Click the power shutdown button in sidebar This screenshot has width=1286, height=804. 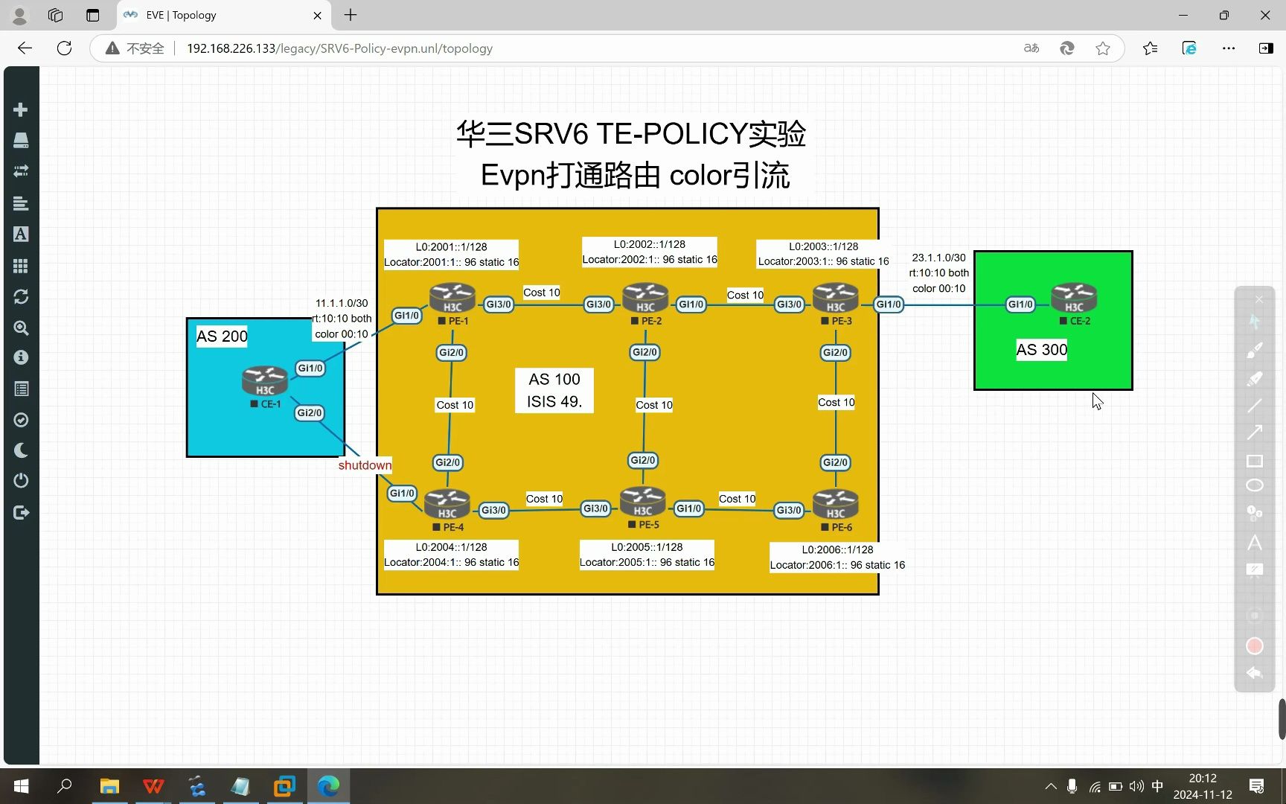pos(21,480)
